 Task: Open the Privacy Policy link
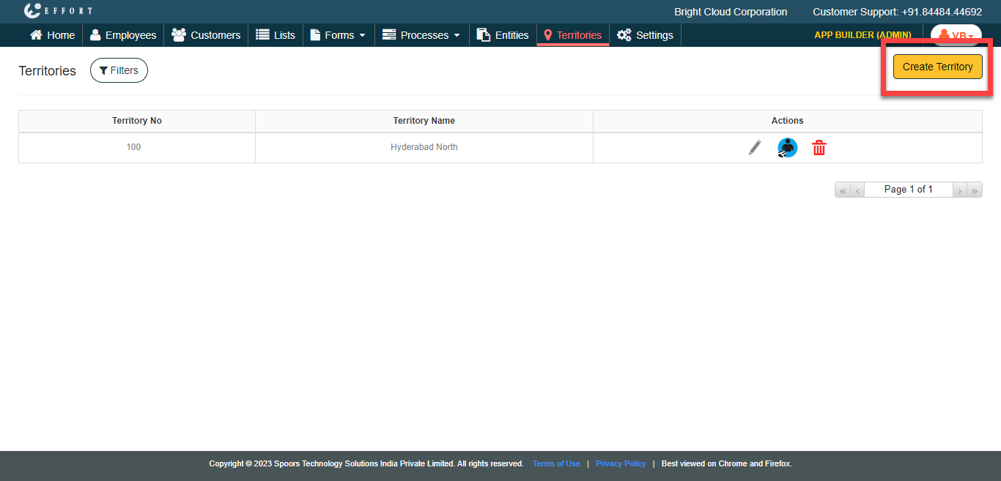[x=621, y=463]
